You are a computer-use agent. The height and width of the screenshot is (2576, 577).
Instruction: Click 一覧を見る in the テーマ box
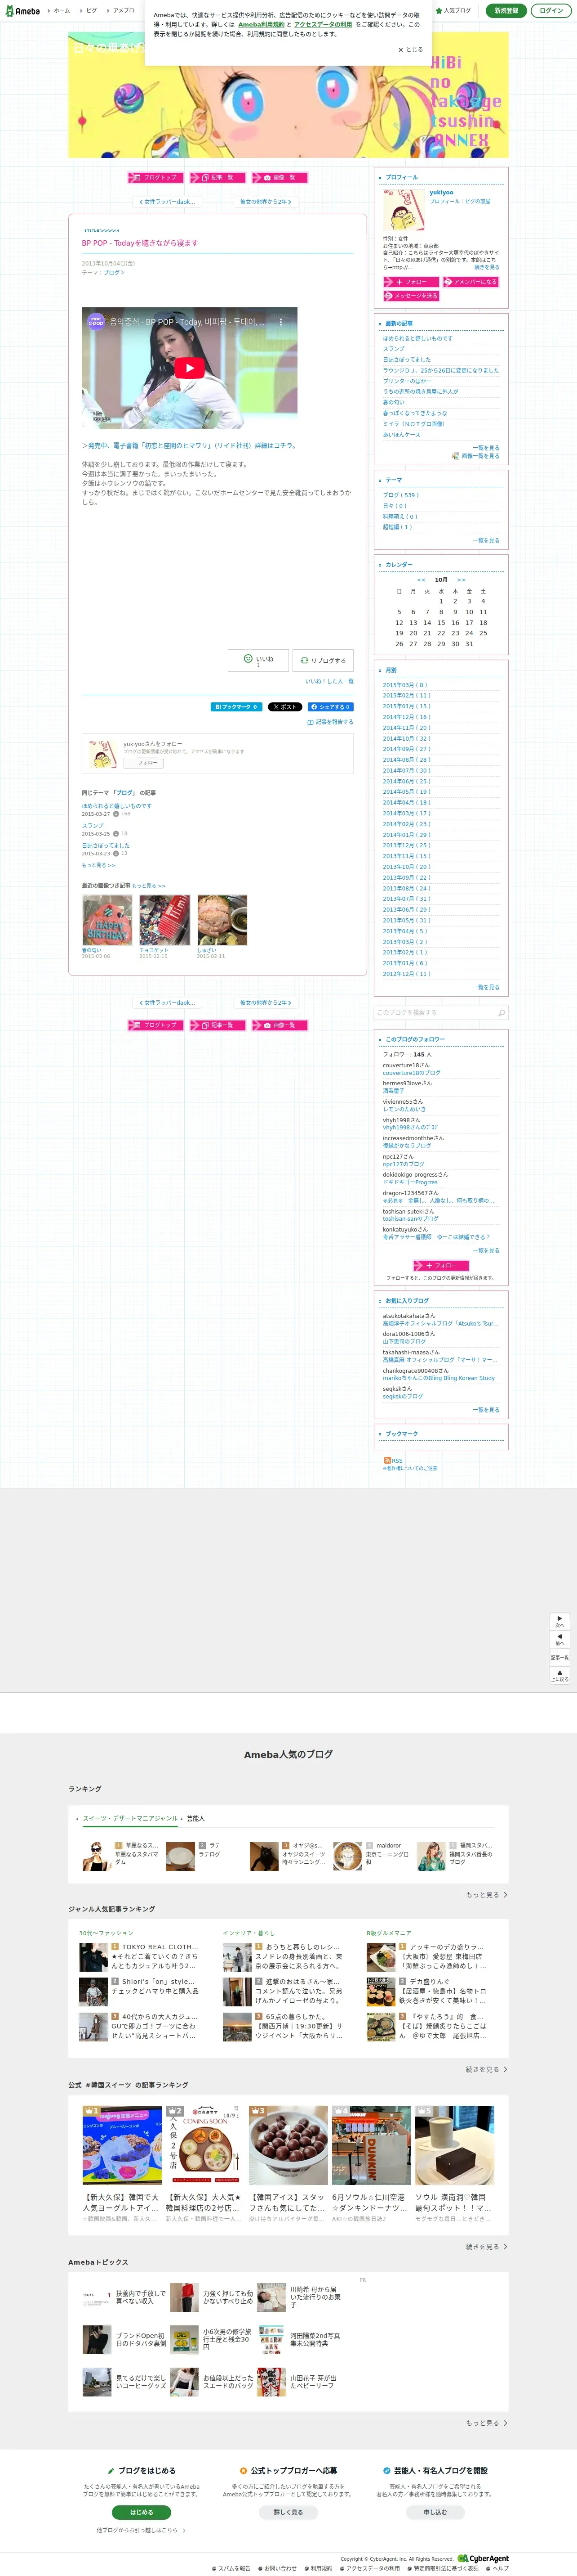click(486, 541)
